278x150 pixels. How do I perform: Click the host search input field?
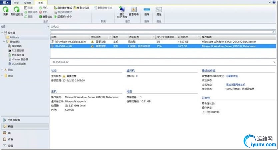pos(161,32)
